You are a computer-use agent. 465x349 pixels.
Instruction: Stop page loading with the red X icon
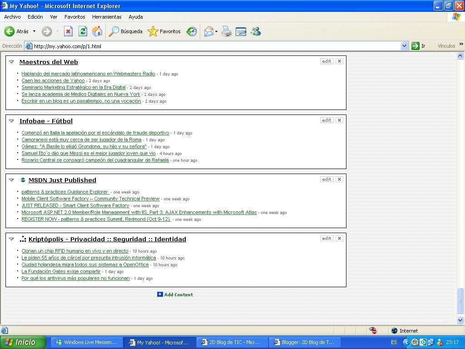[68, 31]
